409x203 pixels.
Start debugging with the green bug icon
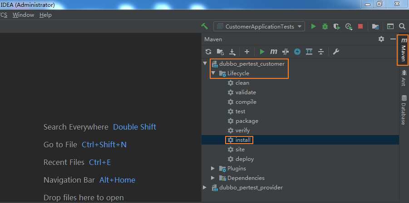325,26
